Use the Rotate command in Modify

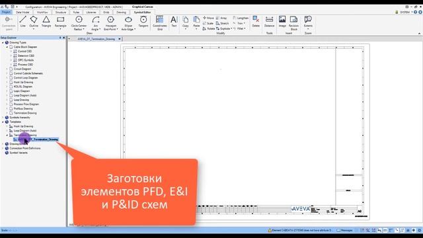(x=209, y=28)
